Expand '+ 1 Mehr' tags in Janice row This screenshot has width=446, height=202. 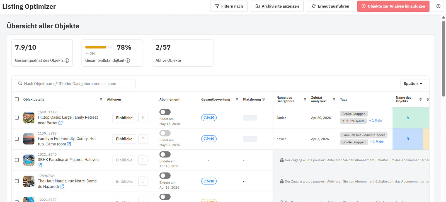[376, 121]
